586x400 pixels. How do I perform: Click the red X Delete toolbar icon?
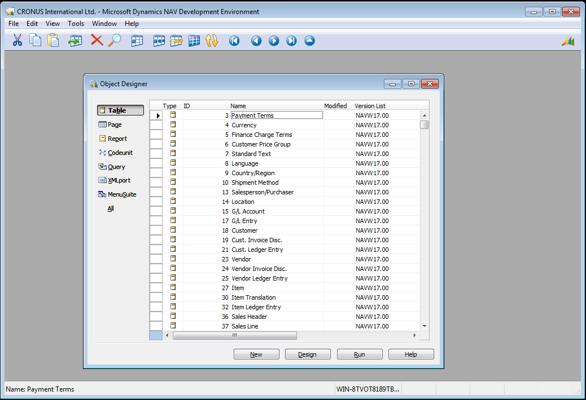tap(97, 40)
